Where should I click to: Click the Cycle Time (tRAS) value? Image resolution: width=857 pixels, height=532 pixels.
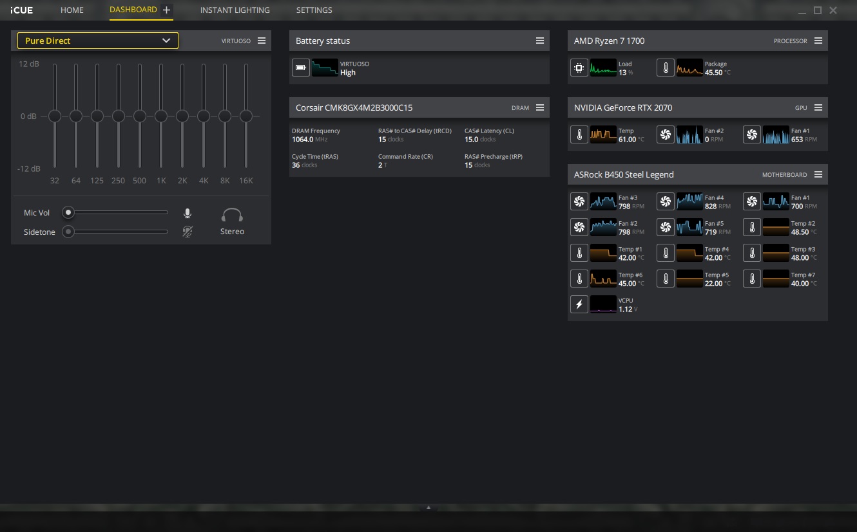(x=305, y=165)
